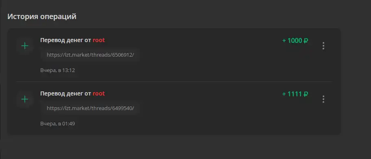Click the timestamp Вчера, в 01:49

pos(57,123)
